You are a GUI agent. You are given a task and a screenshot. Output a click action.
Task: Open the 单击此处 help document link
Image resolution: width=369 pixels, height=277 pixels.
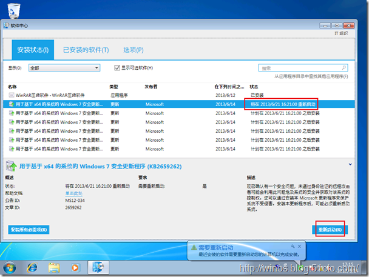pos(73,193)
